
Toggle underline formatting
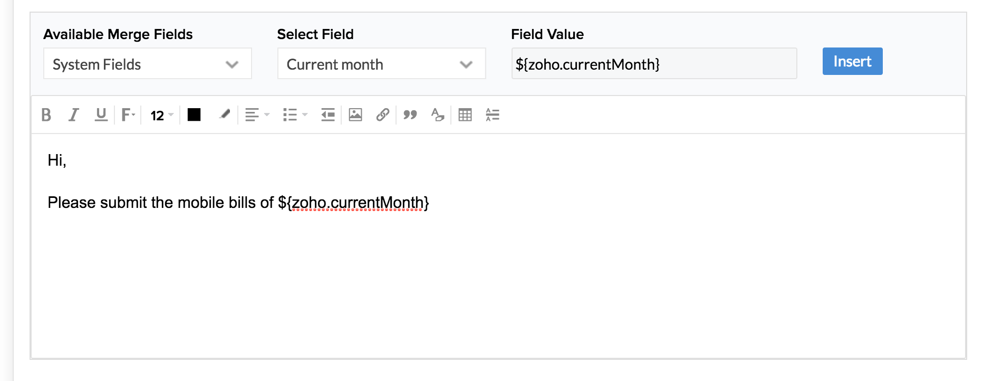coord(101,115)
